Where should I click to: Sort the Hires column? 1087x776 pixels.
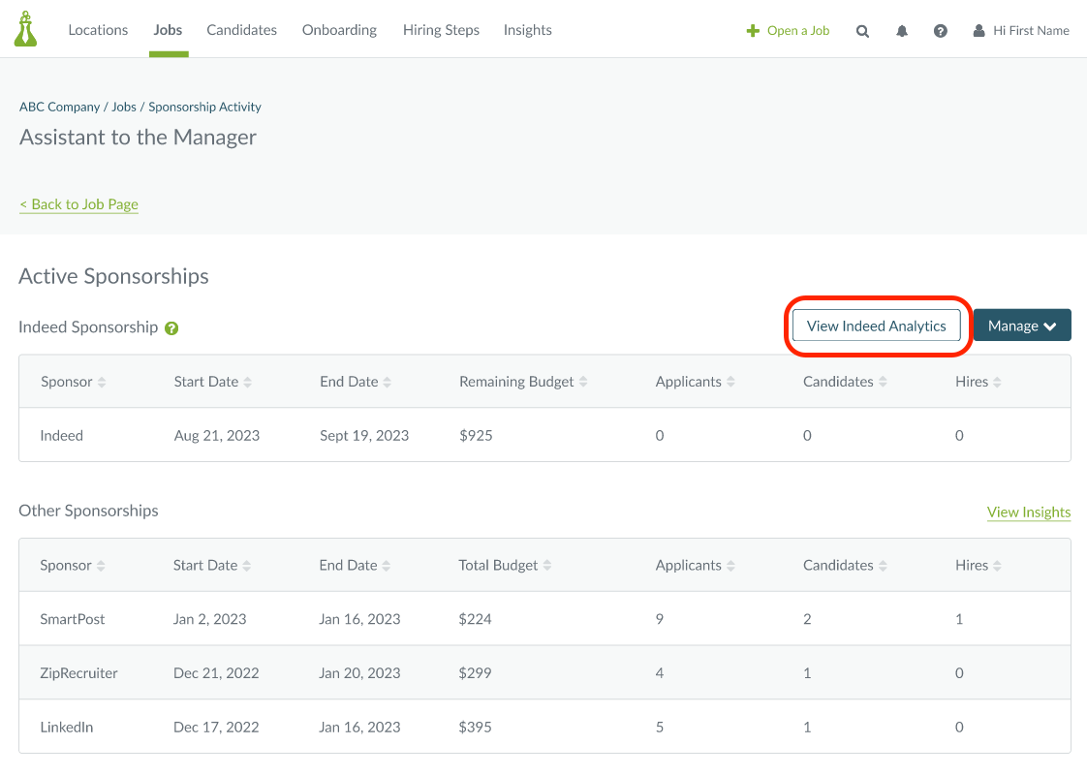(x=998, y=381)
